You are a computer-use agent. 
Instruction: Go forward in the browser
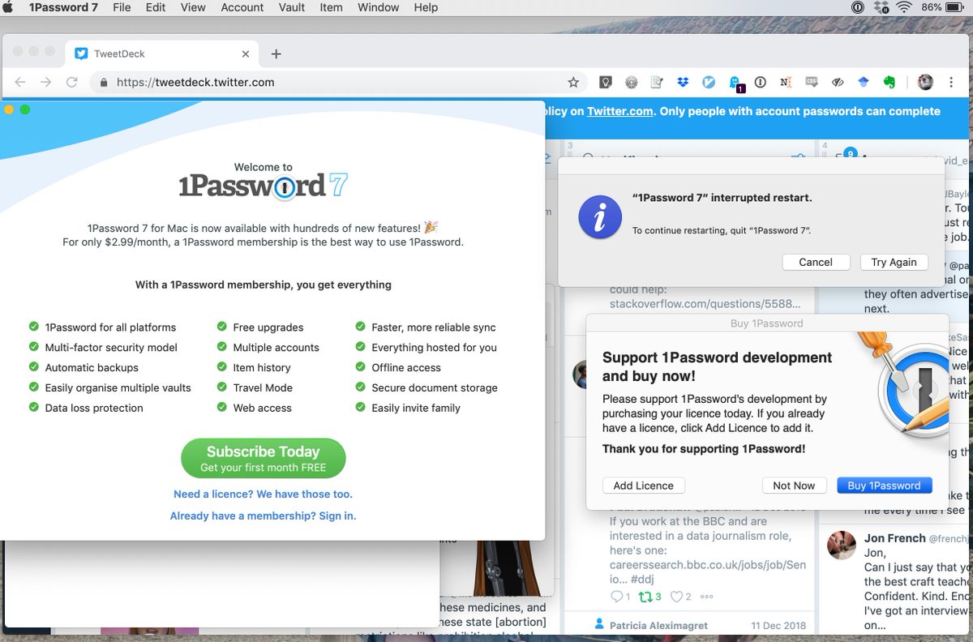coord(46,82)
